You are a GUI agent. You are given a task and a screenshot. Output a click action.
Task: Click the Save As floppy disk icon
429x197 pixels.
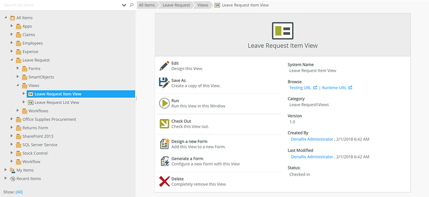pos(164,83)
